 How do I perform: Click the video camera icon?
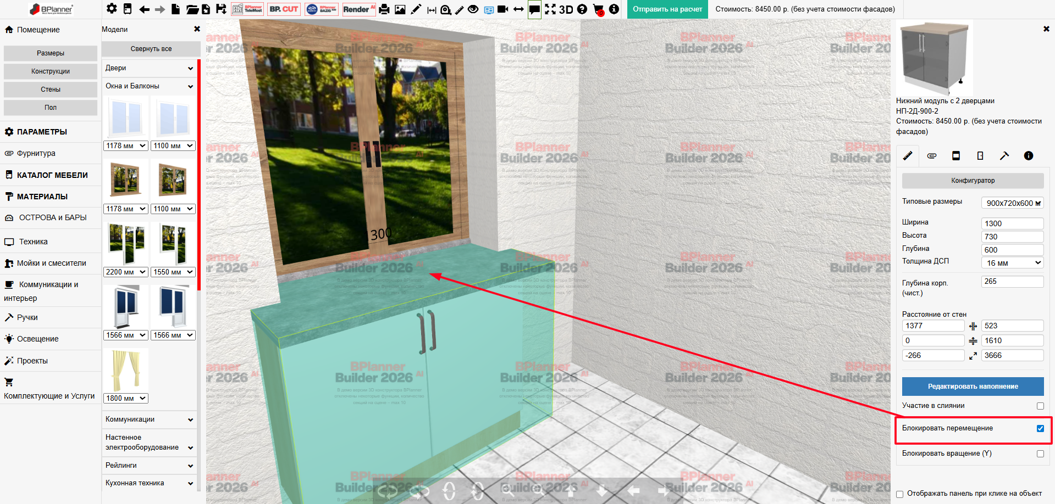click(x=502, y=9)
